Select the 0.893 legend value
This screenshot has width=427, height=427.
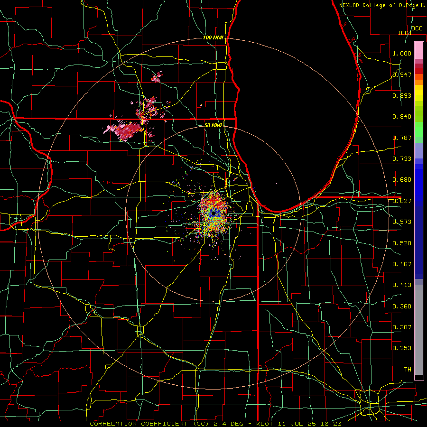pos(402,95)
